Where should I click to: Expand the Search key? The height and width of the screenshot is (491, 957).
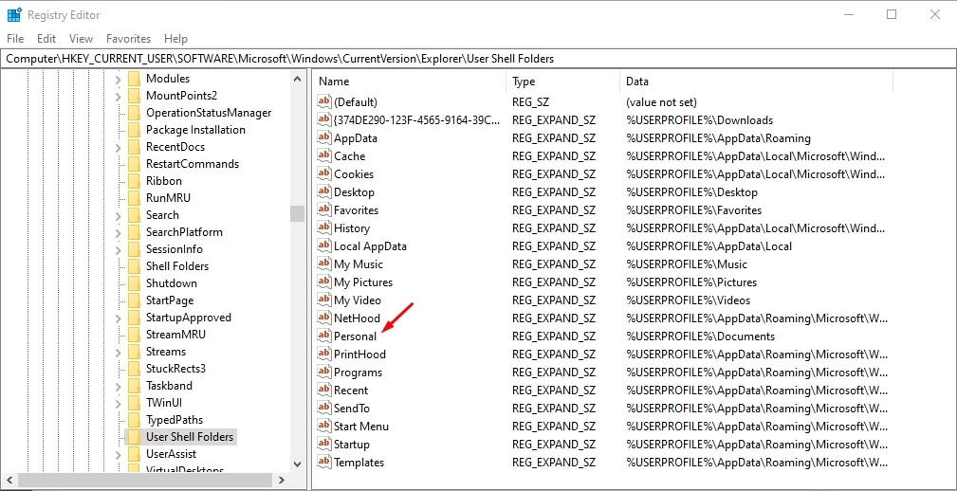point(118,215)
